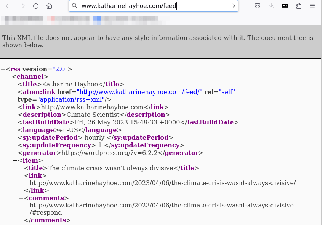Image resolution: width=323 pixels, height=225 pixels.
Task: Open the Extensions puzzle icon
Action: click(299, 6)
